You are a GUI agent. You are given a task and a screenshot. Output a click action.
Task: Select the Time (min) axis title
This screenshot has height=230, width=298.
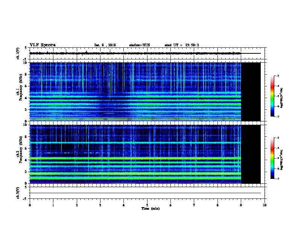[151, 209]
